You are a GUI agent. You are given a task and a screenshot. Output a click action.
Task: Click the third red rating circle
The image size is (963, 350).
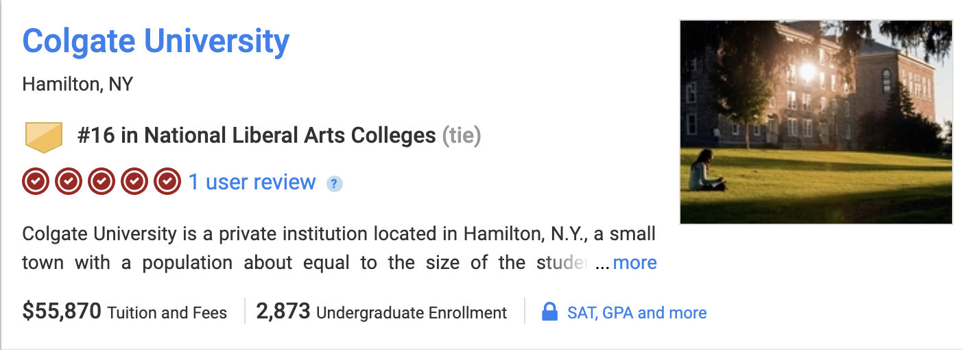coord(102,182)
